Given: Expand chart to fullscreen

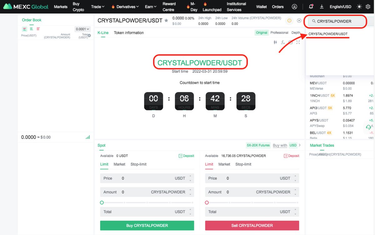Looking at the screenshot, I should coord(298,42).
